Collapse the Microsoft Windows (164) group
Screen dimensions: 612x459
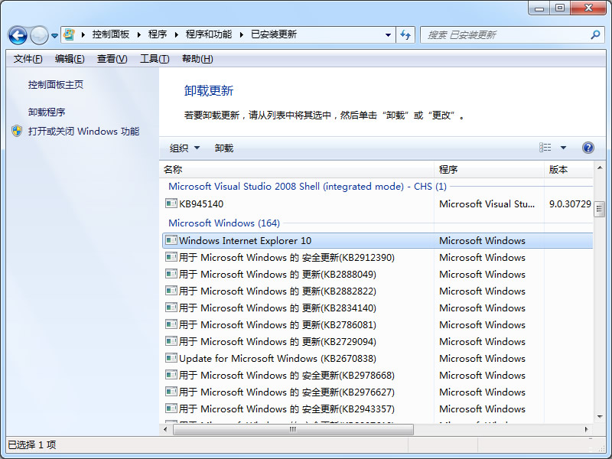click(224, 223)
